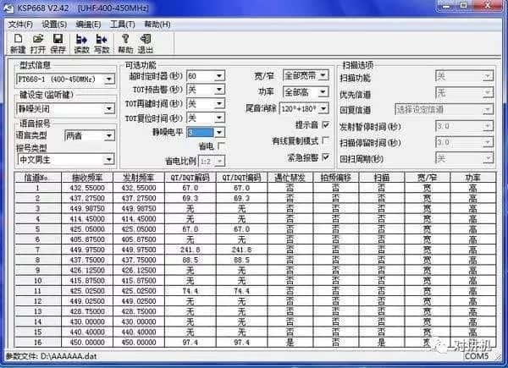Click the 帮助 (Help) toolbar icon
508x368 pixels.
[125, 43]
